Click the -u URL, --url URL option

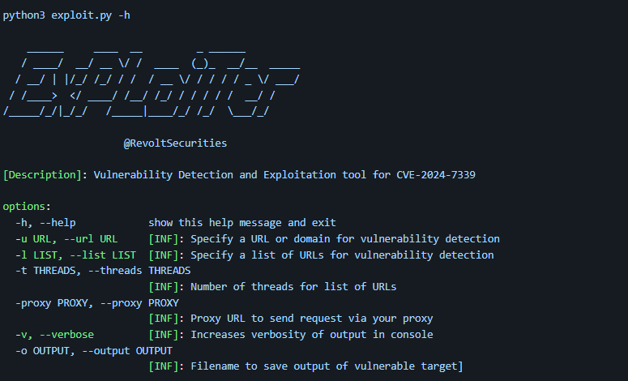pos(66,239)
